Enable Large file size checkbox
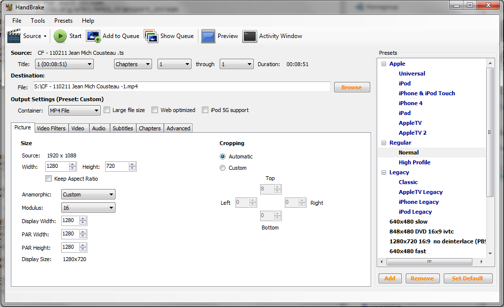 point(107,110)
